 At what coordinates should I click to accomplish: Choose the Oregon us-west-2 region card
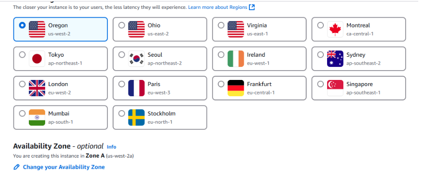pos(60,29)
